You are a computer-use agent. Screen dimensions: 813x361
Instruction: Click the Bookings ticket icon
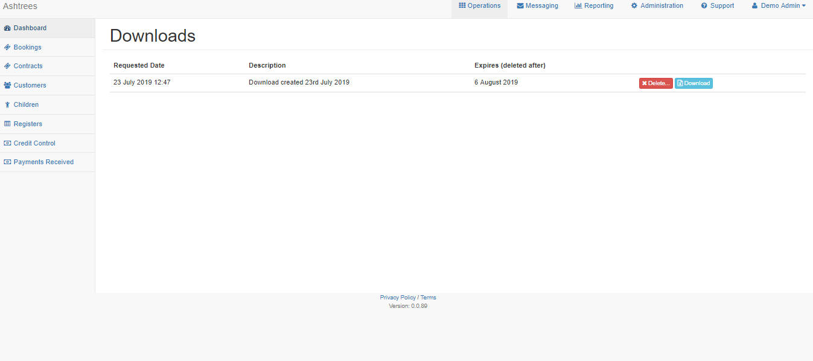[x=7, y=47]
